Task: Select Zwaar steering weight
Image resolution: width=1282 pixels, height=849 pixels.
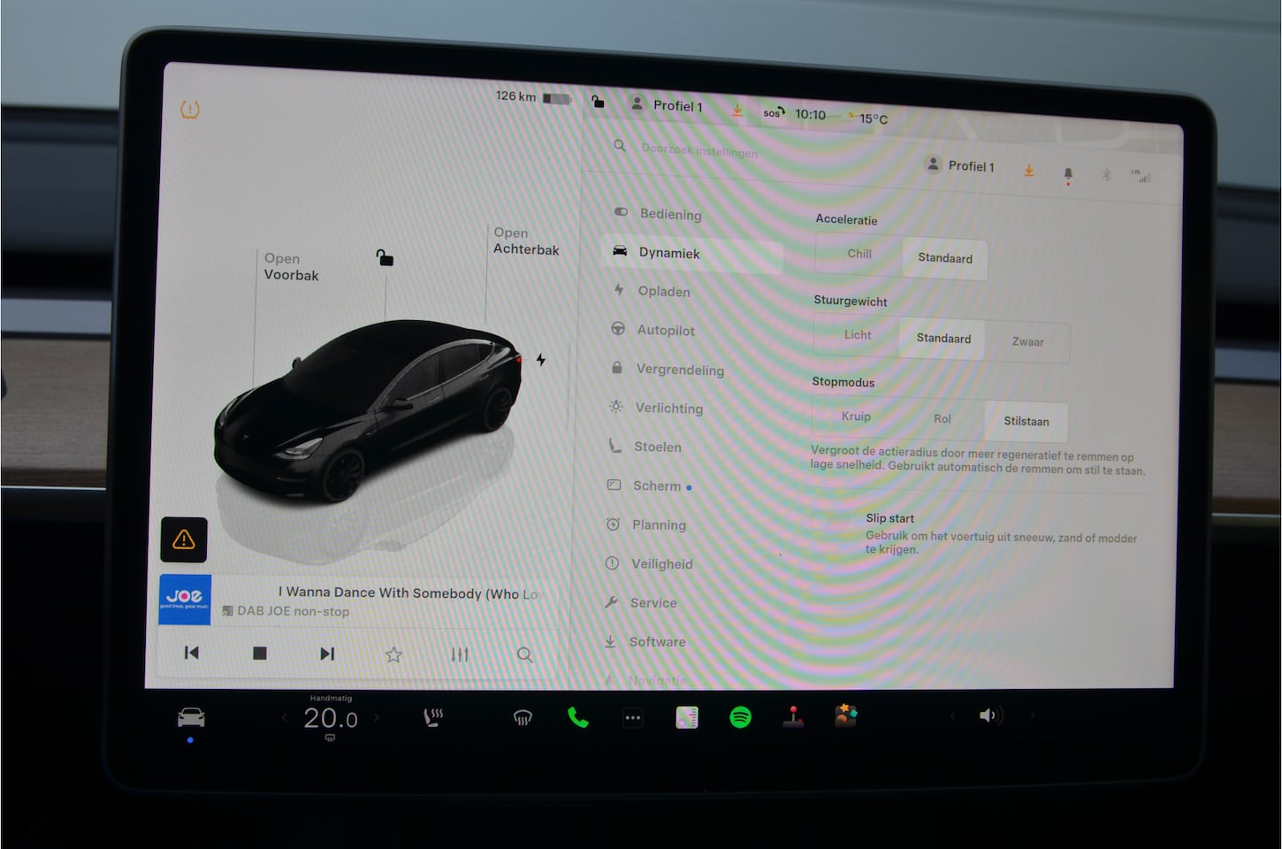Action: tap(1027, 341)
